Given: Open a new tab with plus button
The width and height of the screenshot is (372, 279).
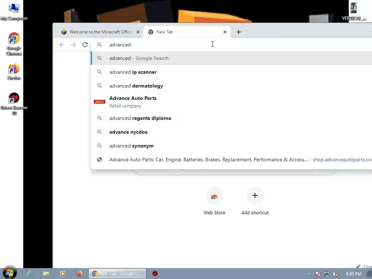Looking at the screenshot, I should [239, 32].
